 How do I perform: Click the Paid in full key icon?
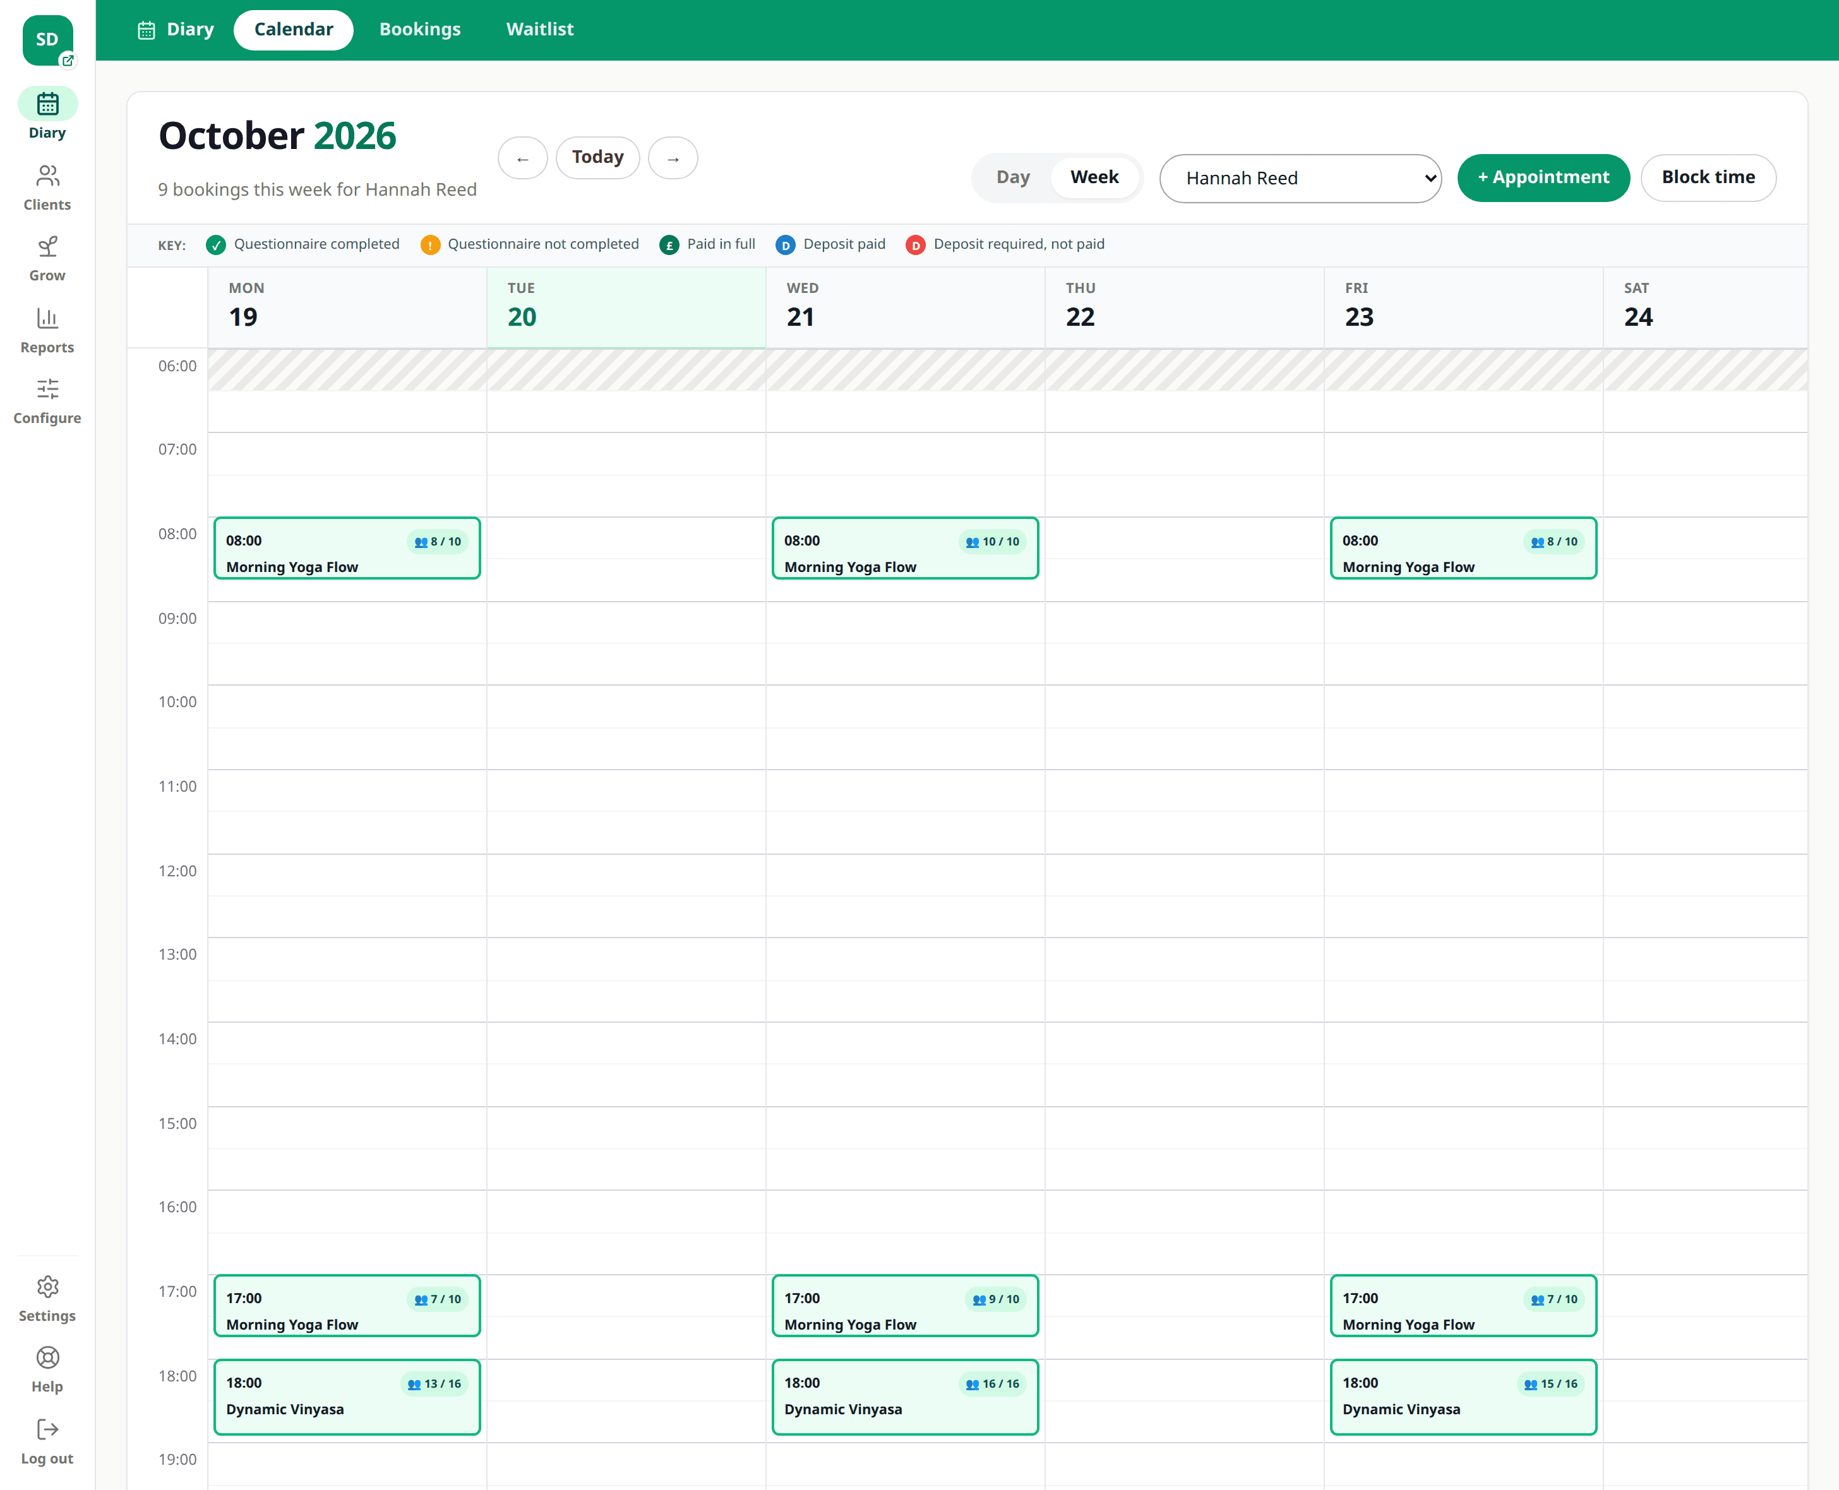click(669, 244)
